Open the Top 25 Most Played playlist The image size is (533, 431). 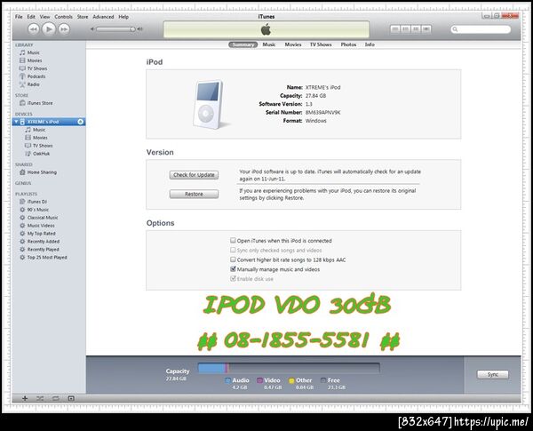pyautogui.click(x=47, y=258)
